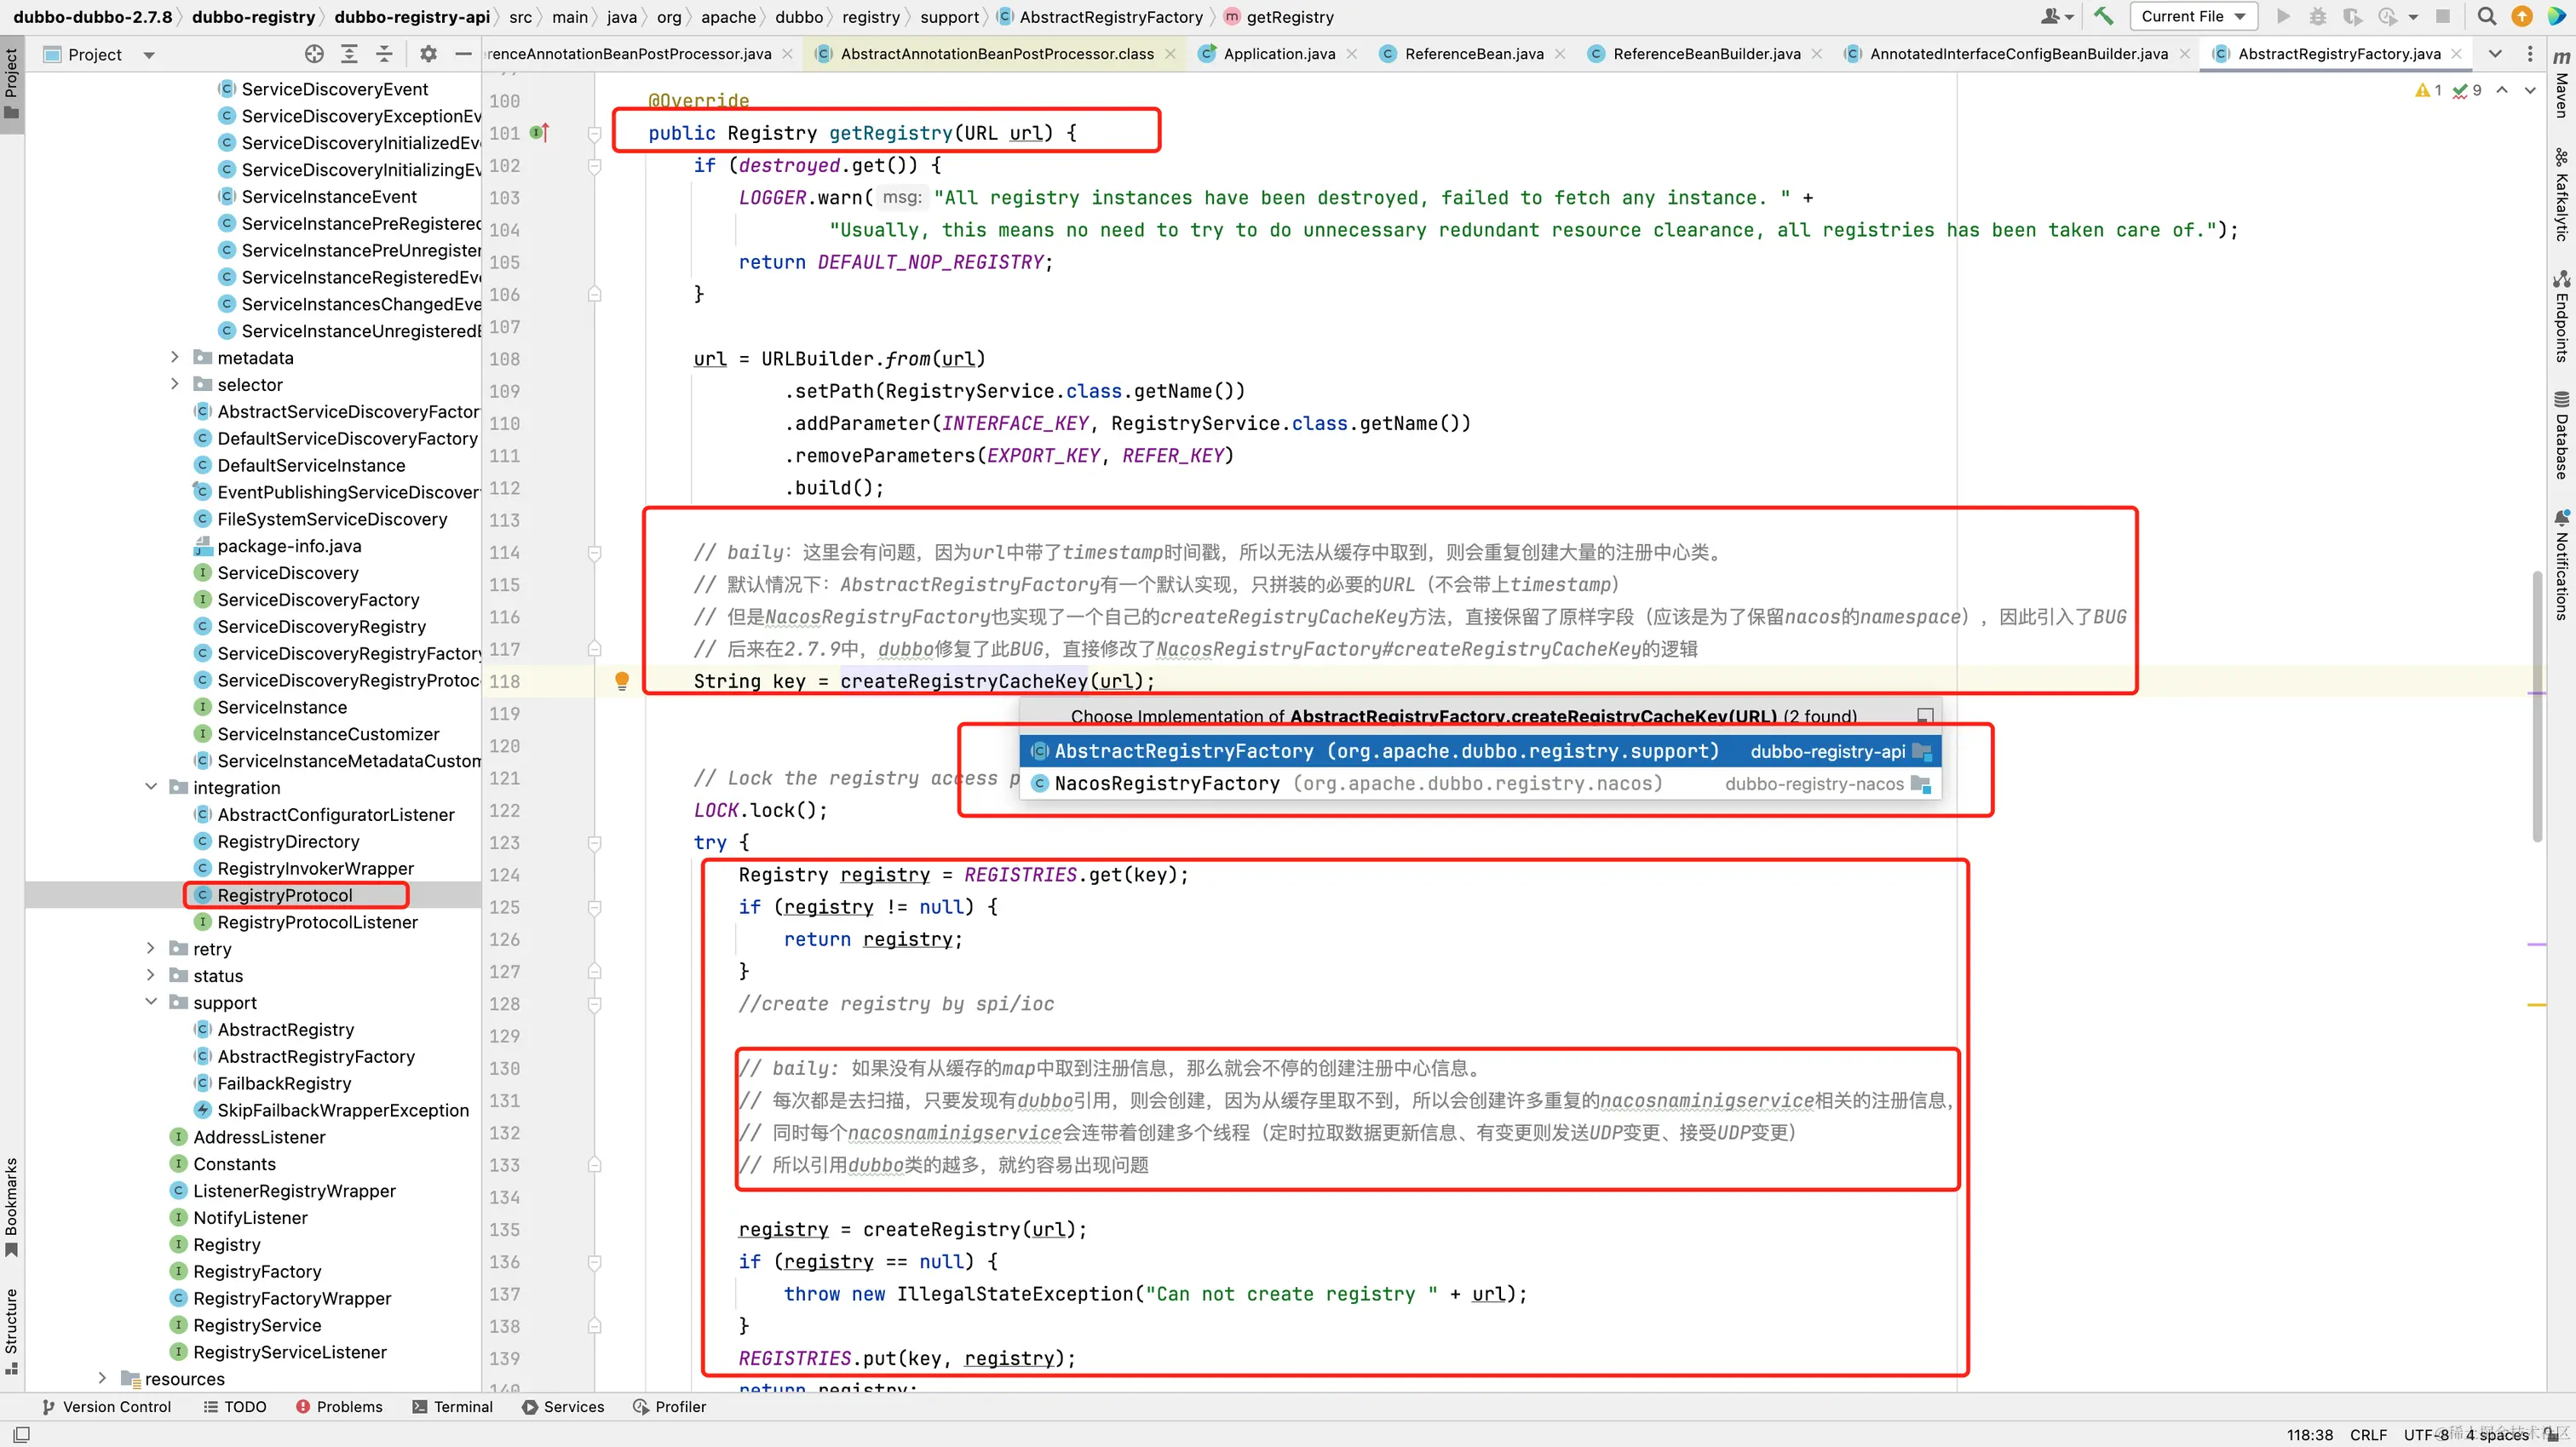Select NacosRegistryFactory implementation in popup
The width and height of the screenshot is (2576, 1447).
[x=1166, y=784]
